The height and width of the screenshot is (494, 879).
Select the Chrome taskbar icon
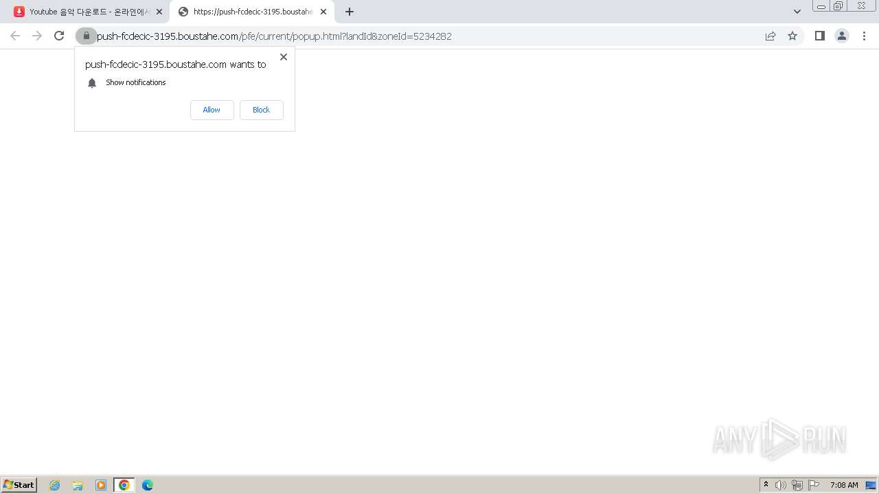point(124,485)
